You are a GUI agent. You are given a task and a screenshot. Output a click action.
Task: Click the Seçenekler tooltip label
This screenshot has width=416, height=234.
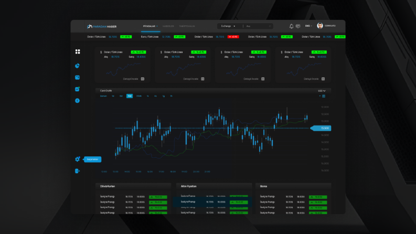(x=92, y=159)
